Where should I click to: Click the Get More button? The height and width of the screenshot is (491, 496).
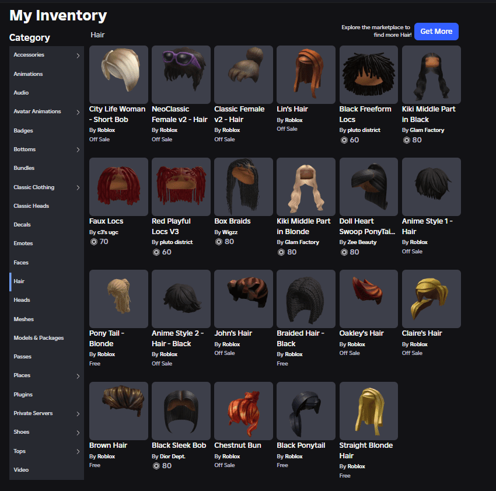click(x=436, y=32)
